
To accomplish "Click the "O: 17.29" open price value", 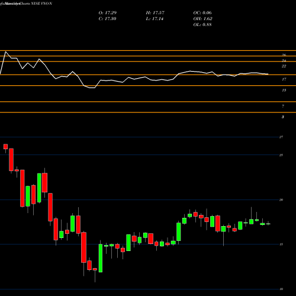I will click(x=108, y=13).
